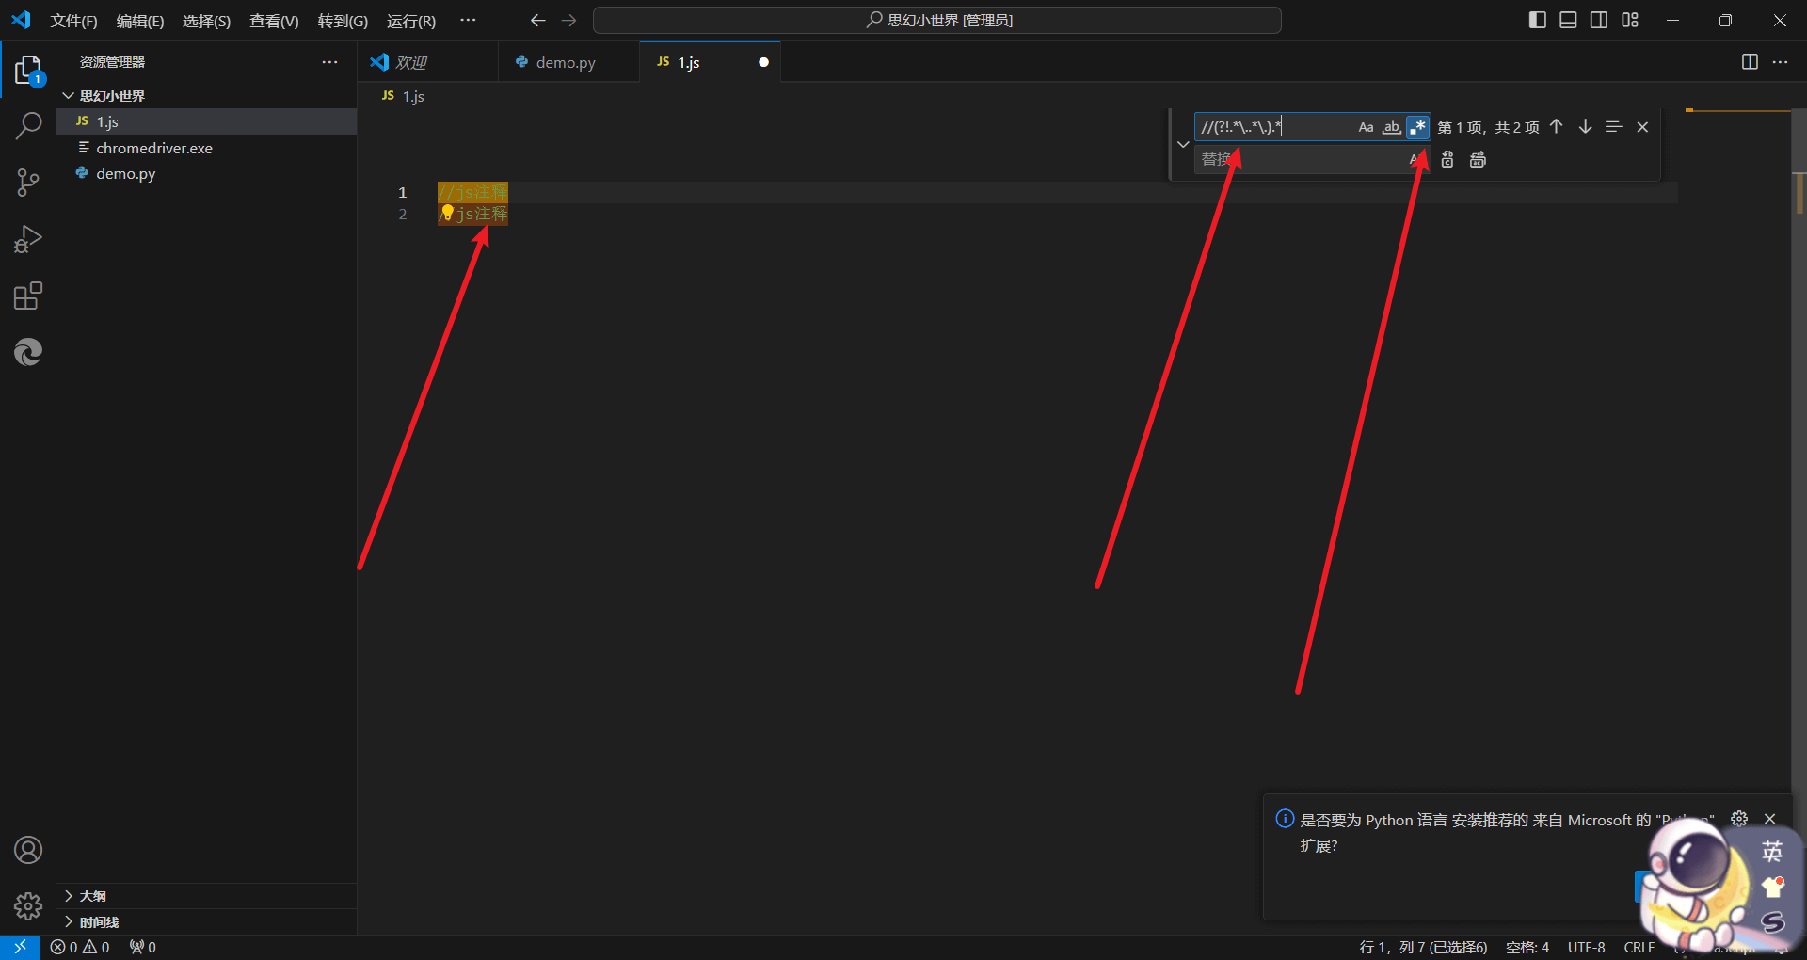Toggle Match Case in find box

1366,127
